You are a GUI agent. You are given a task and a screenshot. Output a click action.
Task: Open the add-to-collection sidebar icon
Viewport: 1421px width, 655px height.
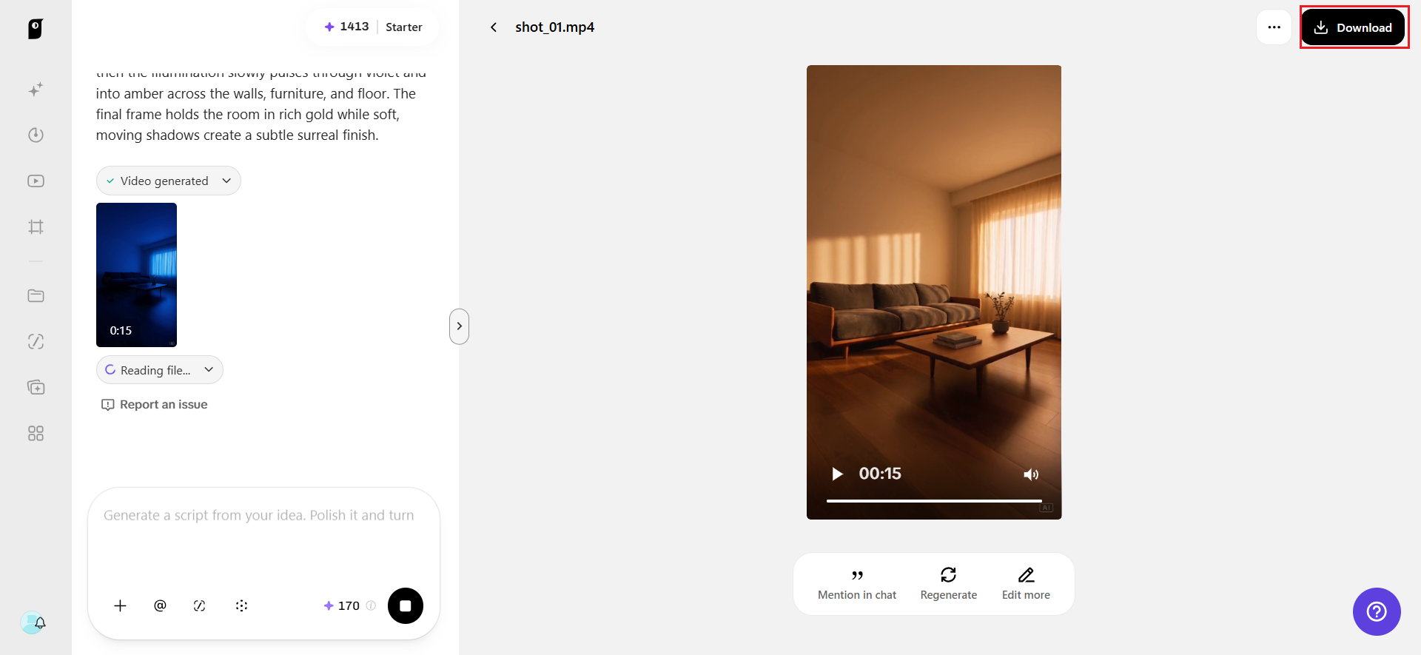coord(36,387)
